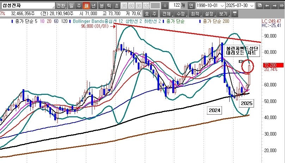The image size is (285, 163).
Task: Choose the 30 interval button
Action: tap(124, 6)
